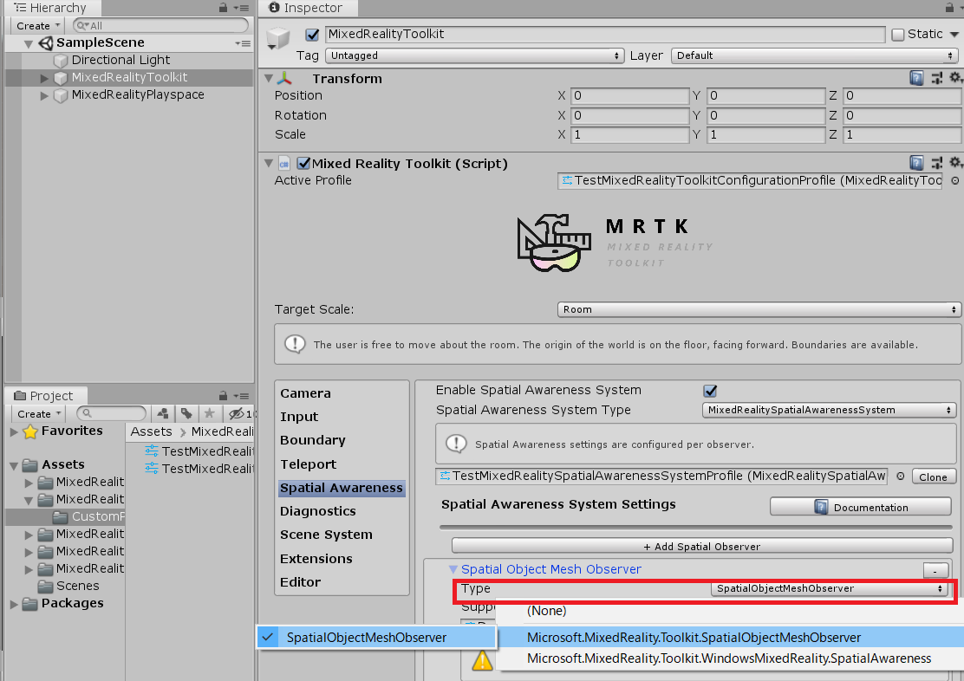Expand MixedRealityPlayspace in the Hierarchy
The width and height of the screenshot is (964, 681).
pos(44,95)
